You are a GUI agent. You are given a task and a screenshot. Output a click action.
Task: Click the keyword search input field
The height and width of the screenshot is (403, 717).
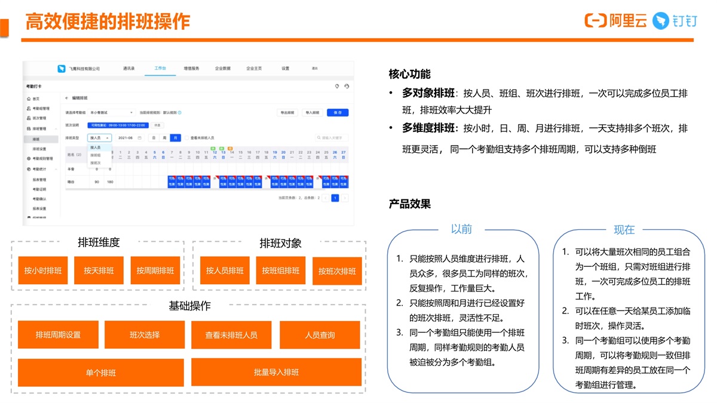[335, 138]
